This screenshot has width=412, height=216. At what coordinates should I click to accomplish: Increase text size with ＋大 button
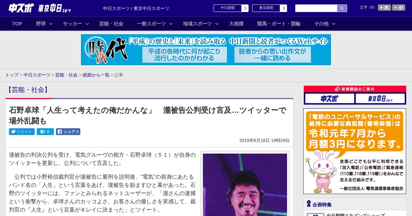click(384, 8)
